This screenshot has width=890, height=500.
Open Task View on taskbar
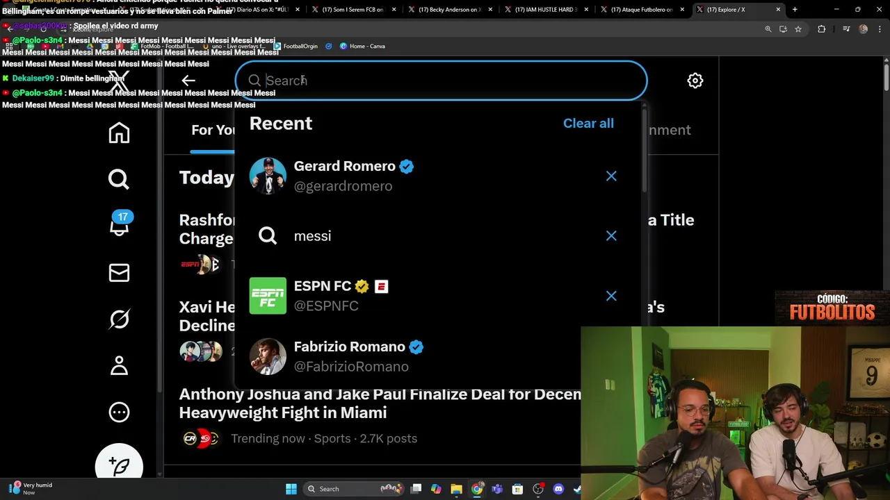pyautogui.click(x=416, y=489)
